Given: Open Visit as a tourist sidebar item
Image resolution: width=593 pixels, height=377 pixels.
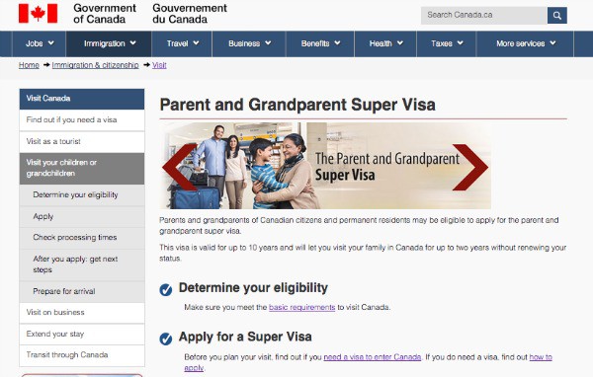Looking at the screenshot, I should [x=82, y=142].
